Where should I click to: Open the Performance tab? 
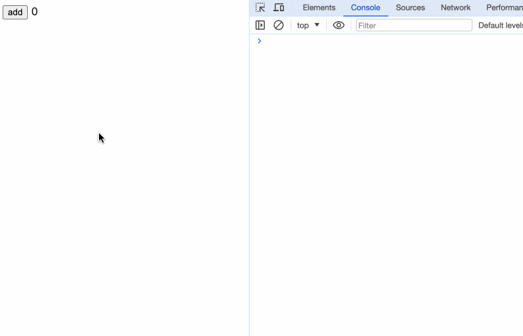504,8
